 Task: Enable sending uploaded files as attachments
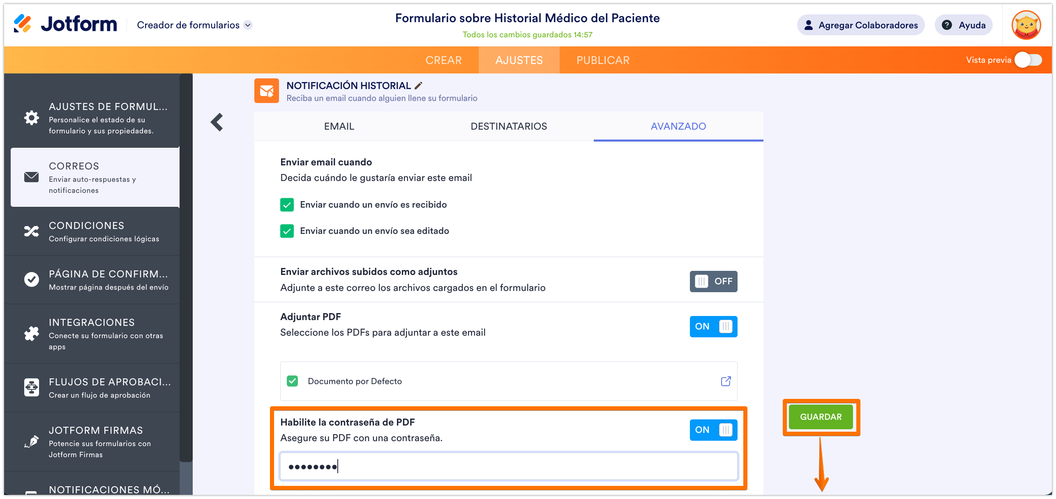(713, 282)
